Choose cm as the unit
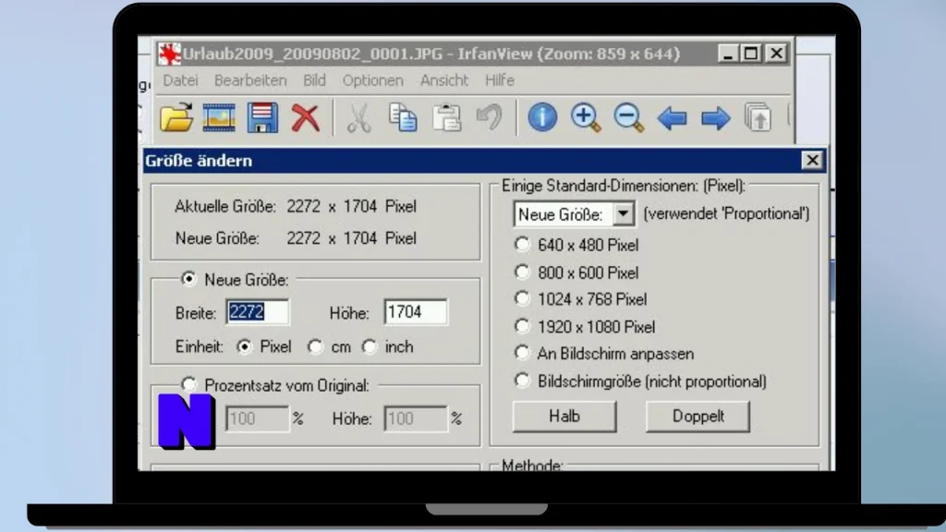 click(315, 347)
